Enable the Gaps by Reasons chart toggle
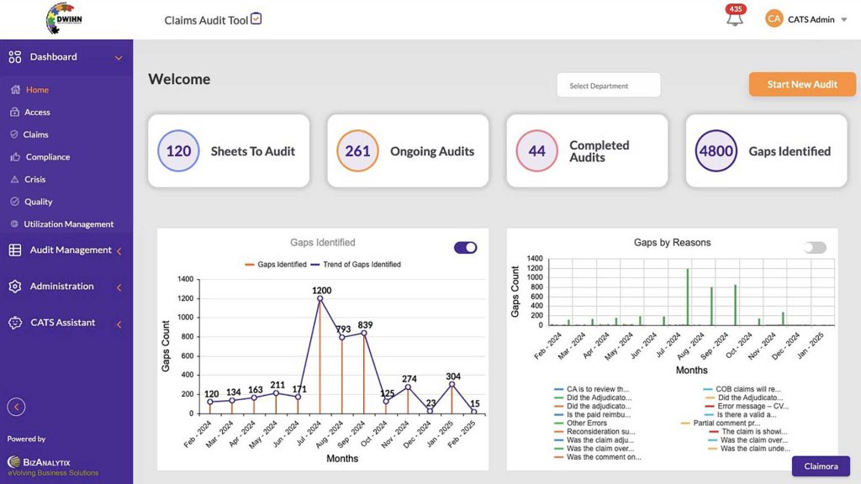Viewport: 861px width, 484px height. [815, 248]
